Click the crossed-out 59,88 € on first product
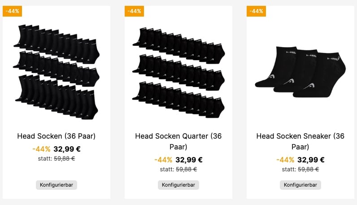 point(64,158)
